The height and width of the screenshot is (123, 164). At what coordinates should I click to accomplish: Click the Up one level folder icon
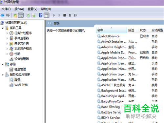15,15
